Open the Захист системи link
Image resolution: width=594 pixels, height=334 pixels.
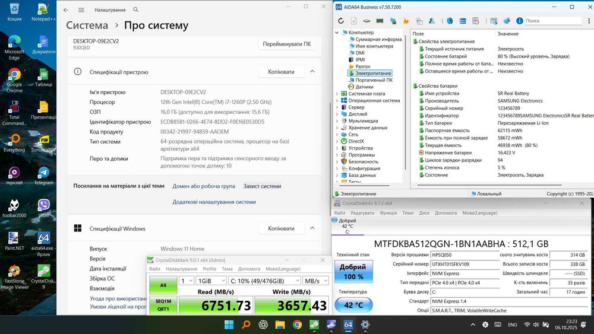[x=262, y=186]
